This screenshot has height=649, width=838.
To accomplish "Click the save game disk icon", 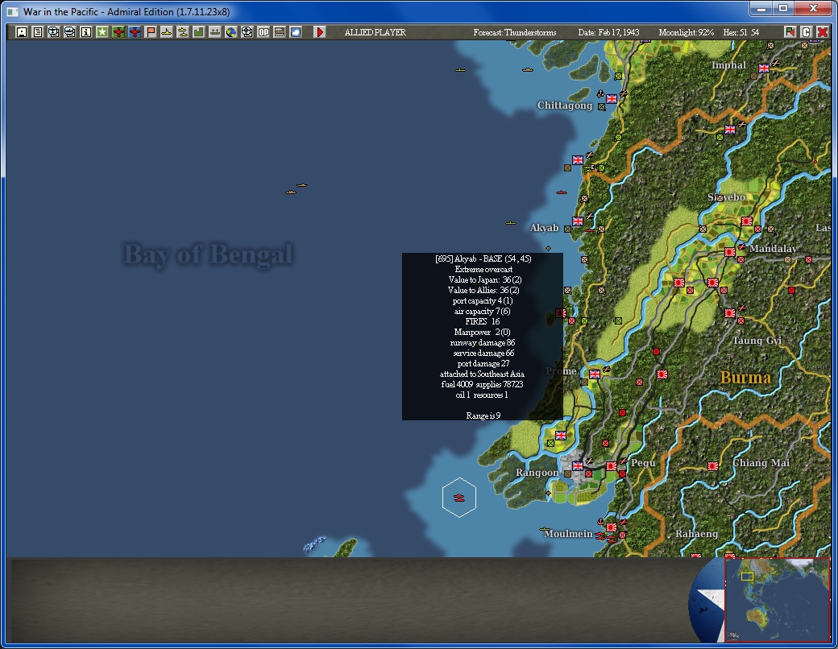I will (22, 32).
